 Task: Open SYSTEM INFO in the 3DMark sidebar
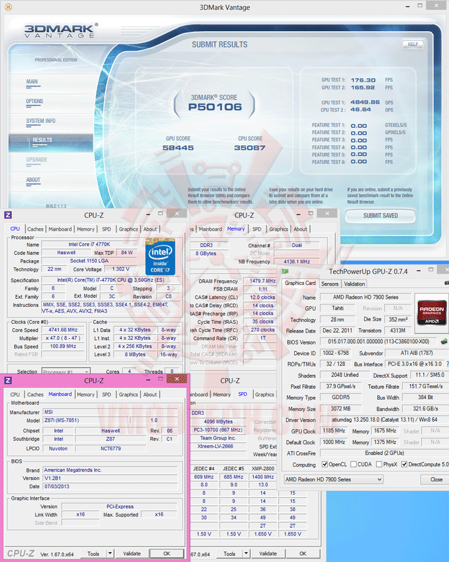41,121
